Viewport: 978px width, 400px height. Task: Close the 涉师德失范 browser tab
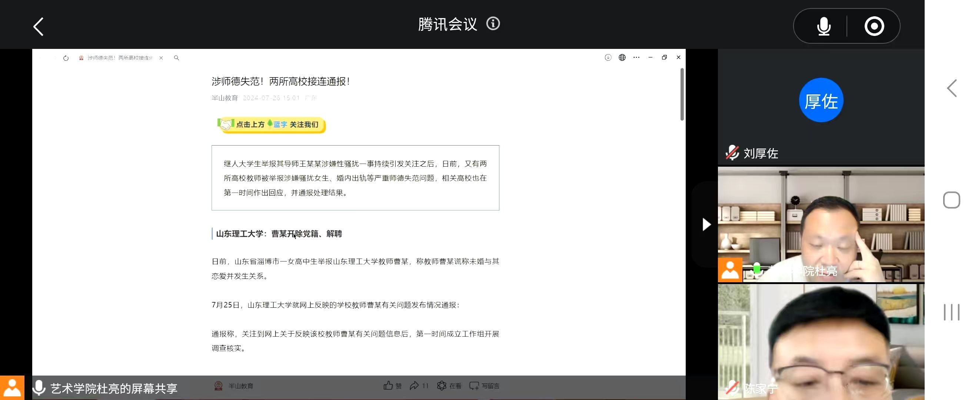coord(161,58)
